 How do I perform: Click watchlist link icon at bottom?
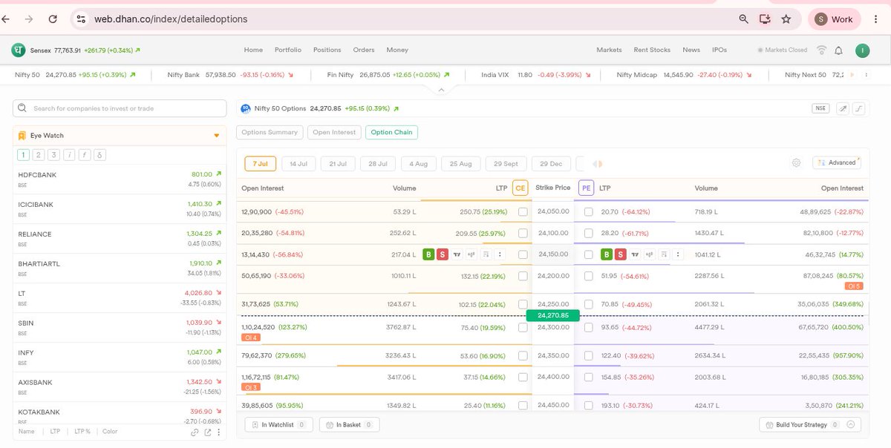[195, 432]
